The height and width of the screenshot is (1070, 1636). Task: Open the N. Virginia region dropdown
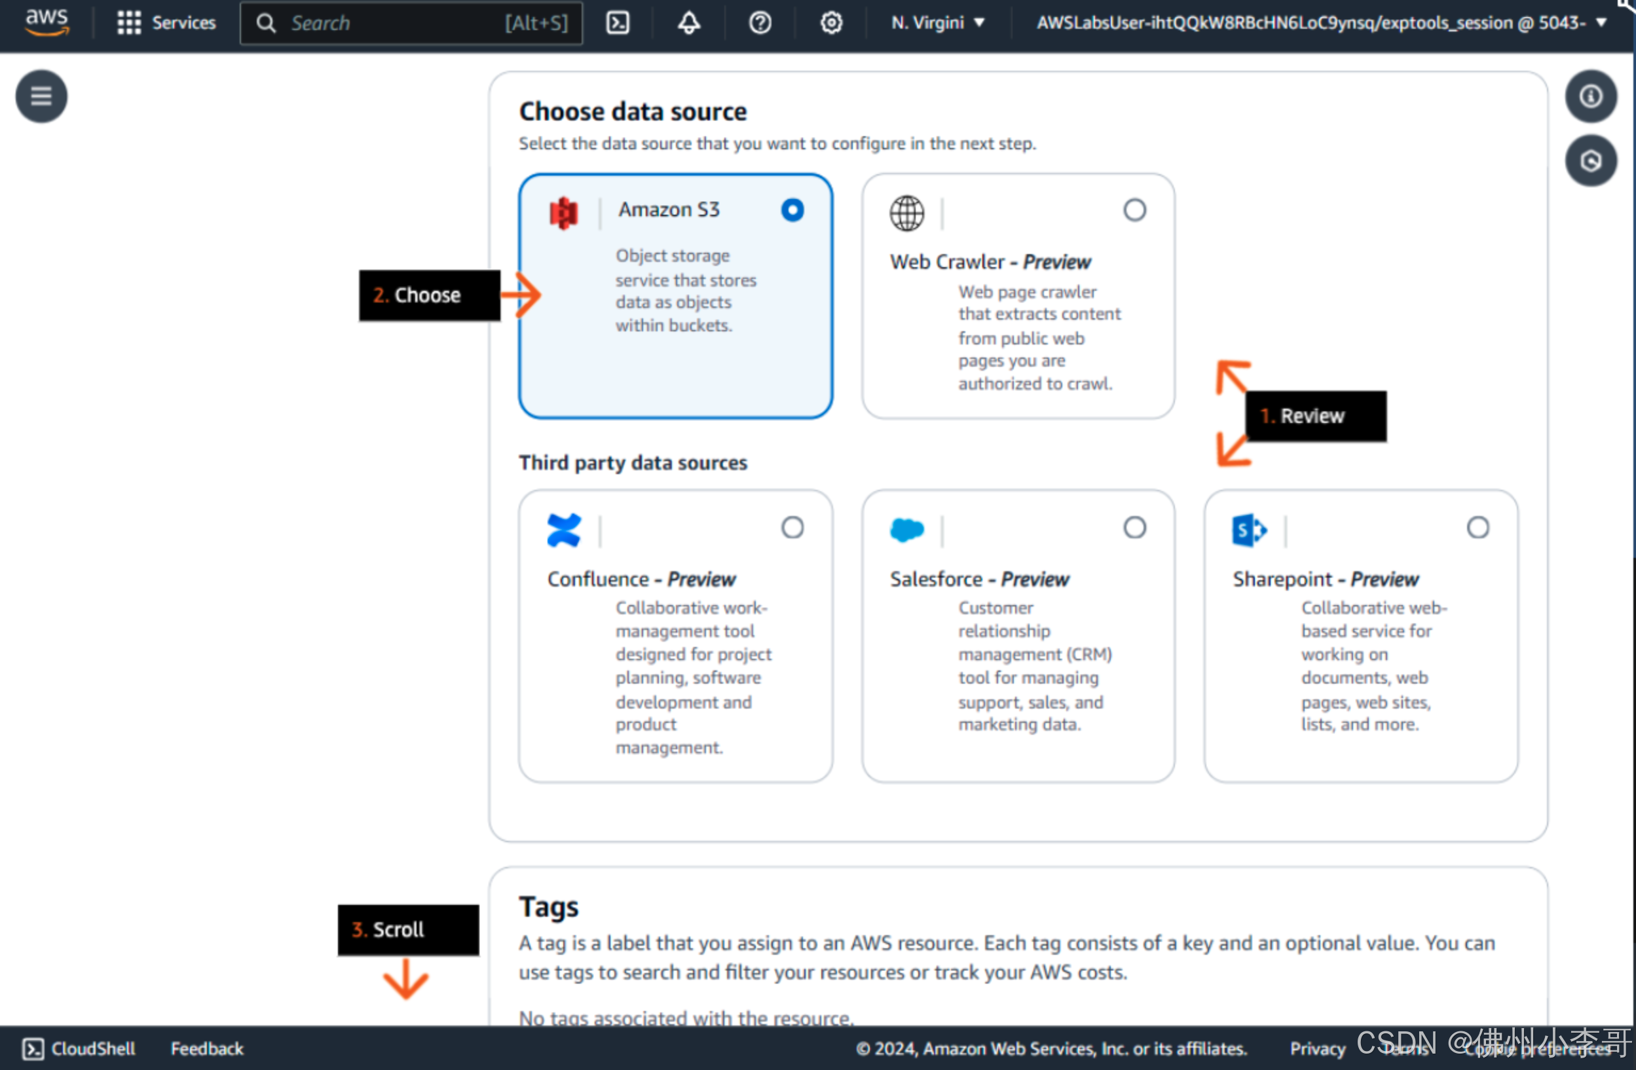pos(938,23)
